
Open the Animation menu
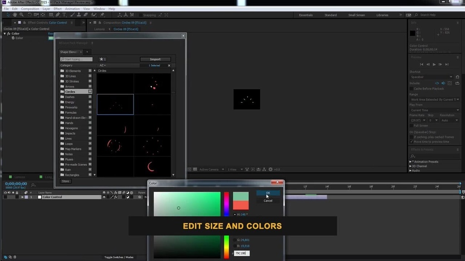[x=72, y=9]
